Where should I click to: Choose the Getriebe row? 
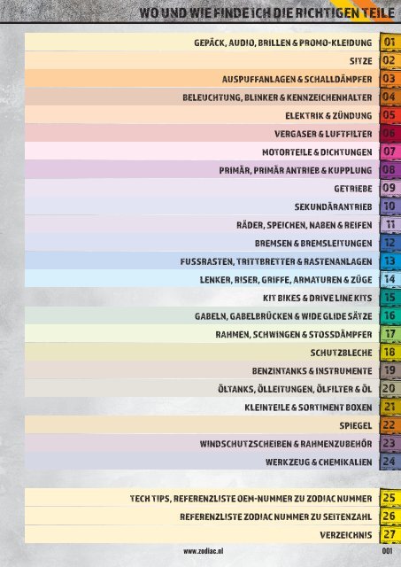[x=202, y=188]
